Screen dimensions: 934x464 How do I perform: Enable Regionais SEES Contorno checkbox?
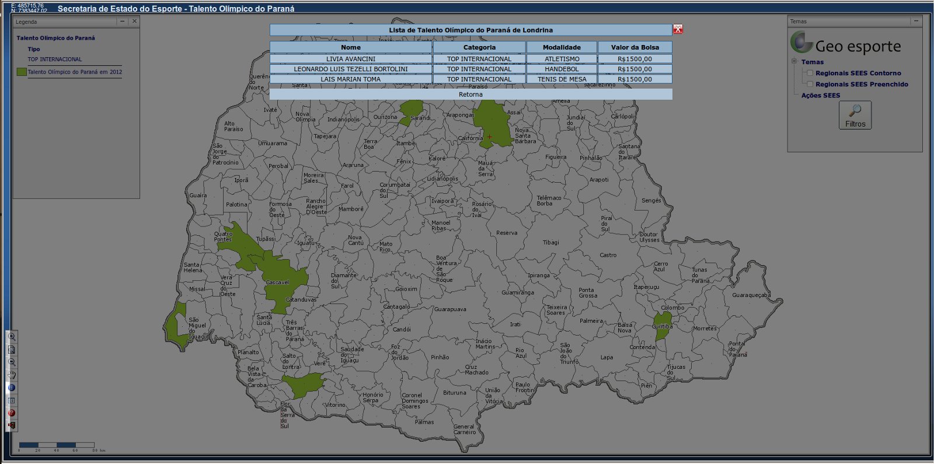(x=810, y=73)
